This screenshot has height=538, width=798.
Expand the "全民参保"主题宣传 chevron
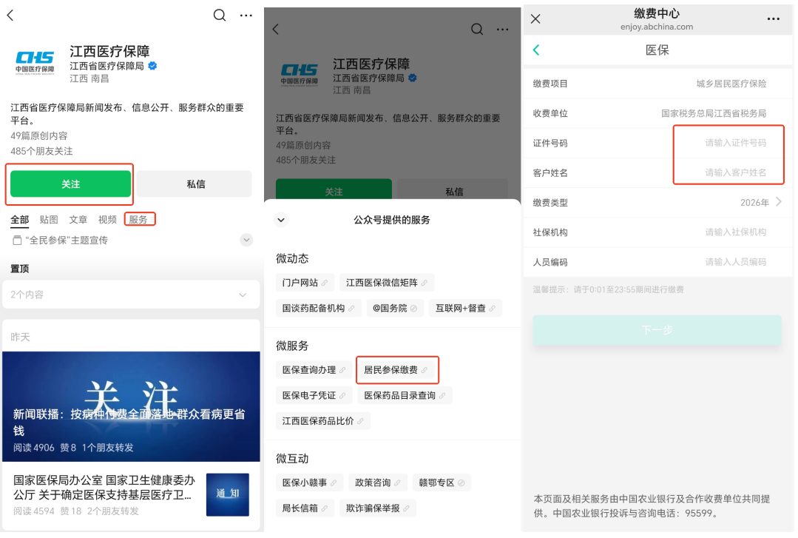[x=246, y=240]
